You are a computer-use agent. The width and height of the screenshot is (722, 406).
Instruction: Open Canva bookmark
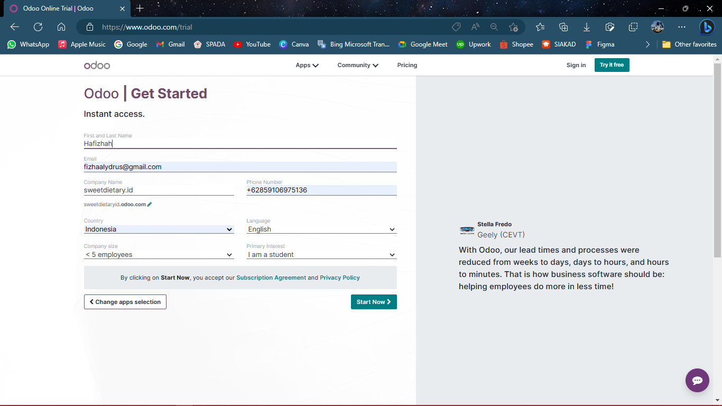(x=294, y=44)
